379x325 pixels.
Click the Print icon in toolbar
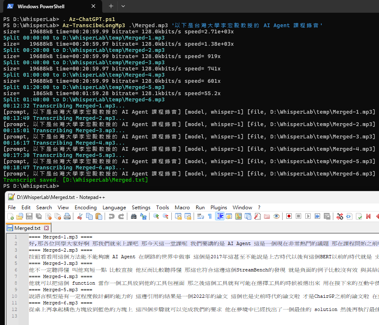tap(67, 216)
